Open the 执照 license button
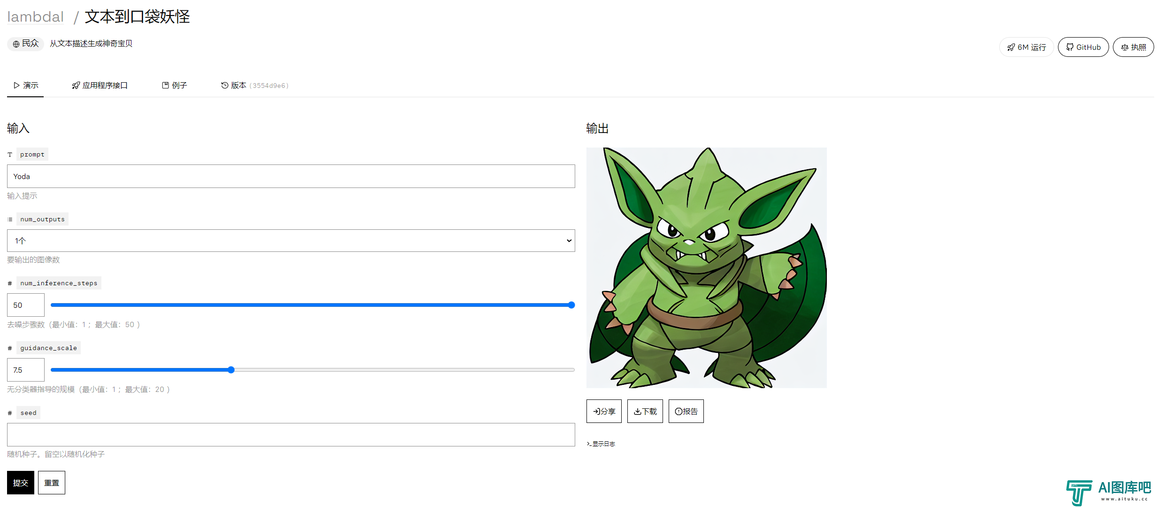Screen dimensions: 1157x508 coord(1134,47)
